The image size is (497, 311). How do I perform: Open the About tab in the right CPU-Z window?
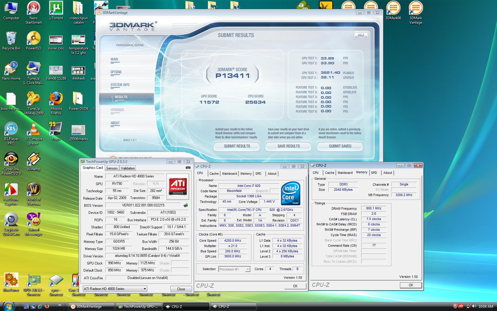388,173
